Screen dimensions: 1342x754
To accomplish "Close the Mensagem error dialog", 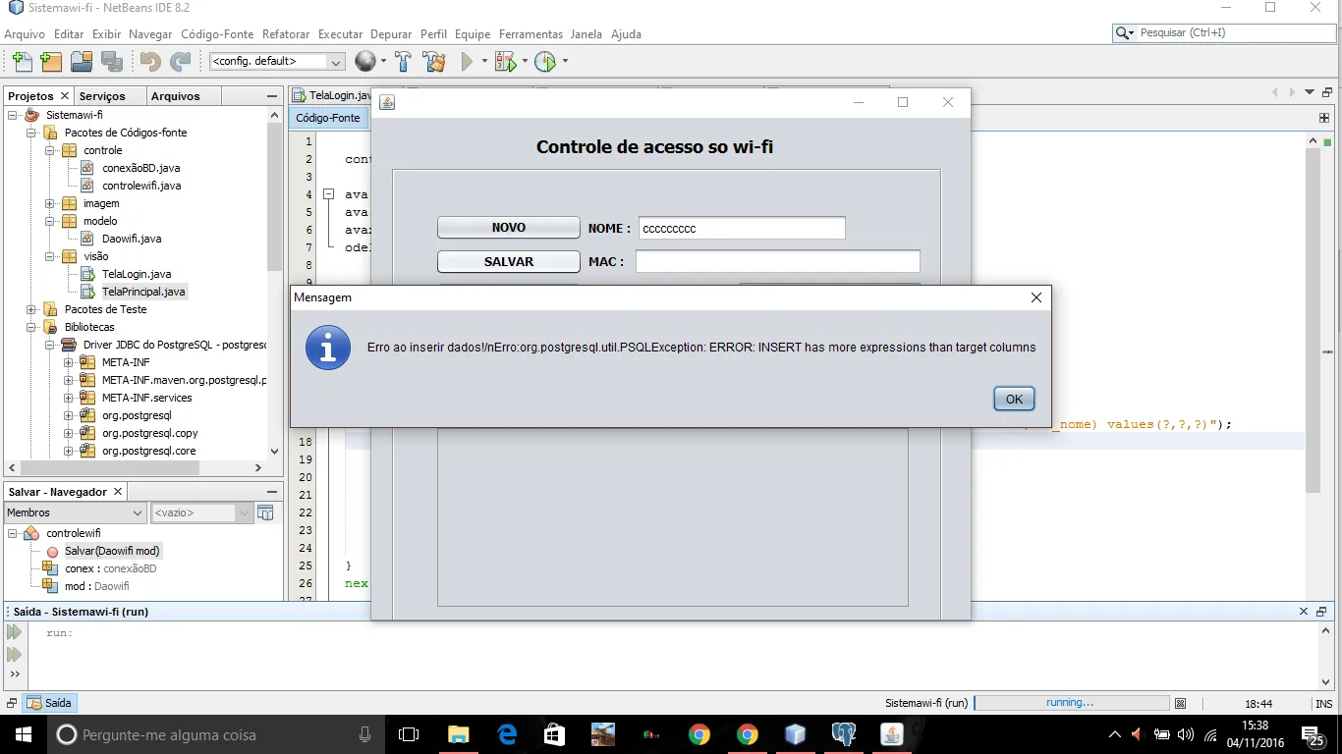I will point(1035,297).
